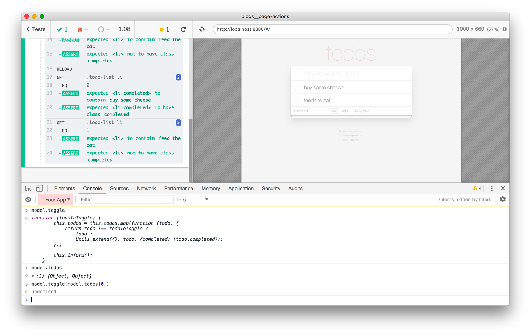Screen dimensions: 531x336
Task: Click the viewport info icon next to 57%
Action: coord(504,29)
